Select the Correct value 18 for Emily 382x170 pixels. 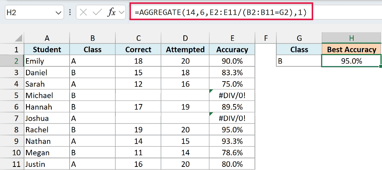click(138, 61)
